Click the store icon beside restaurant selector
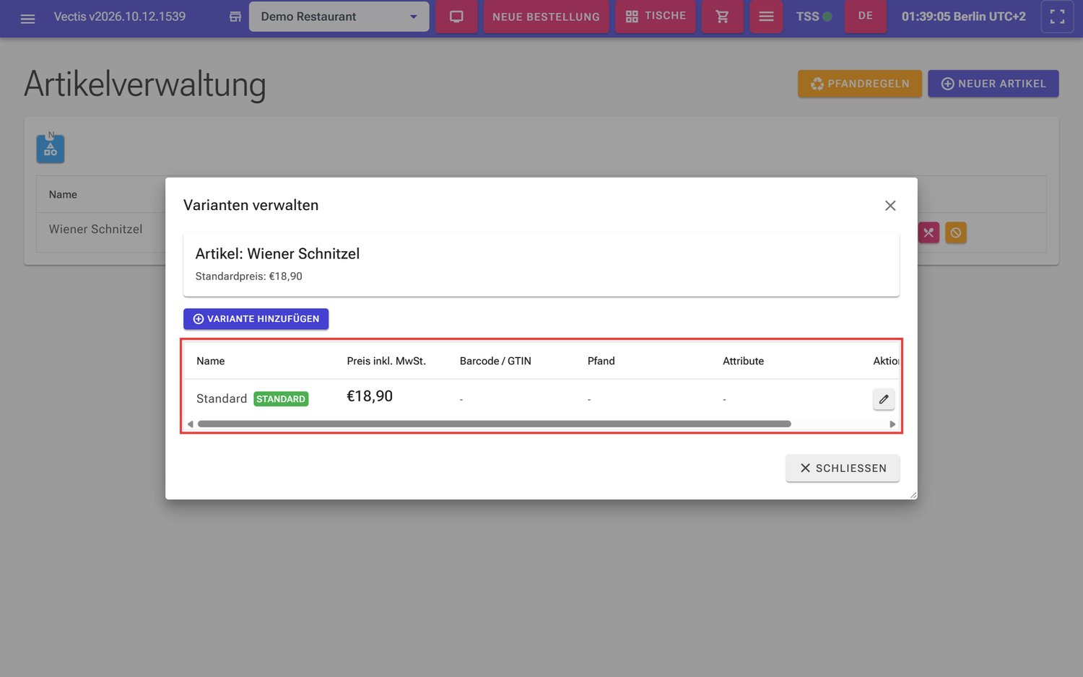Viewport: 1083px width, 677px height. (235, 17)
